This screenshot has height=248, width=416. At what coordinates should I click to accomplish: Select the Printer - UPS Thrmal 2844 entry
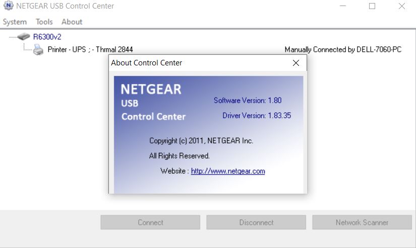click(x=90, y=50)
